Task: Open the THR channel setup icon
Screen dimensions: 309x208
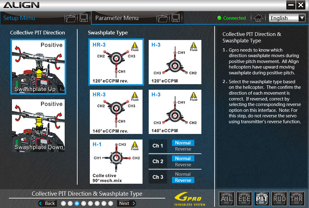Action: click(297, 198)
